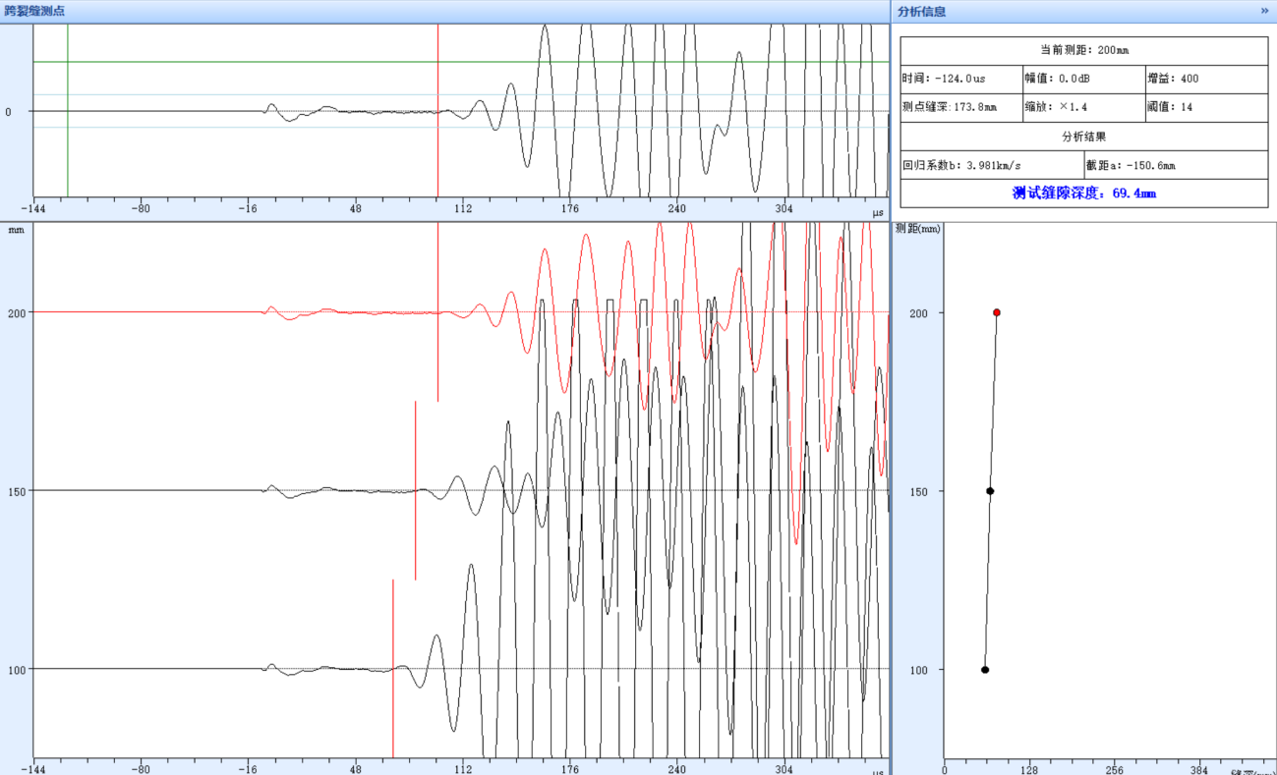1277x775 pixels.
Task: Click the 截距a -150.6mm cell
Action: (x=1175, y=165)
